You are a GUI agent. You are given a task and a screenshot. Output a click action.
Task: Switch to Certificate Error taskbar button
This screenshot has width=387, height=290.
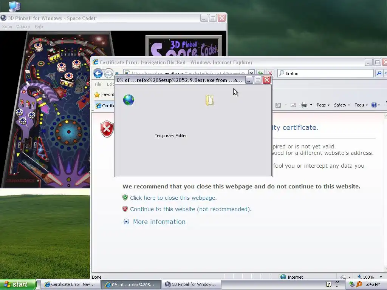point(70,284)
